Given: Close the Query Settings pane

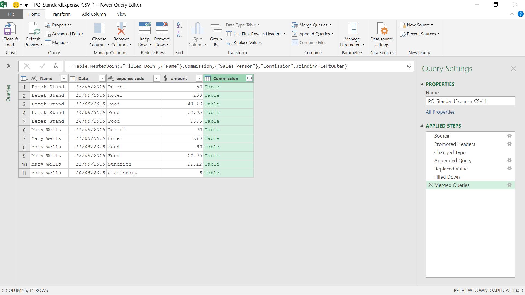Looking at the screenshot, I should click(513, 69).
